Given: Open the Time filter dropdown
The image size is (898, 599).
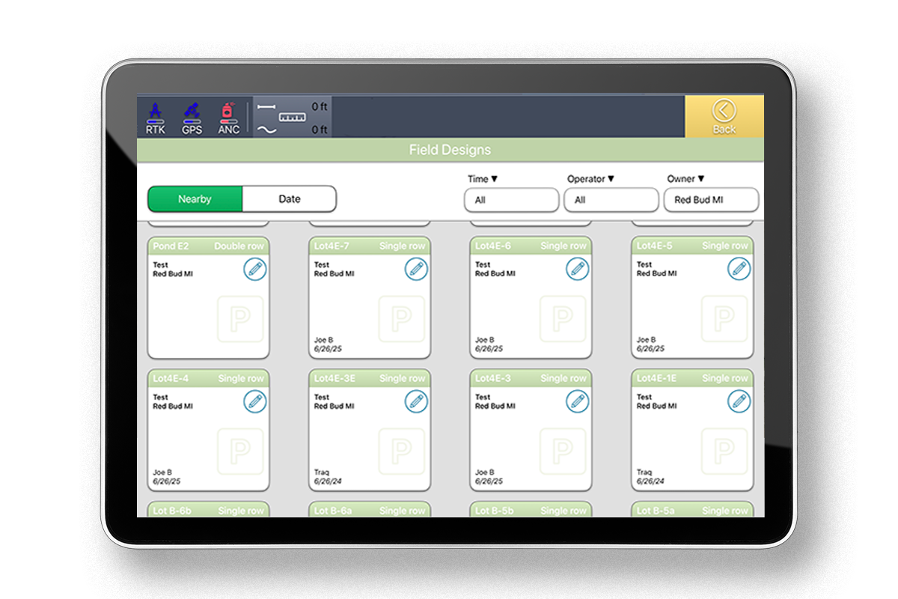Looking at the screenshot, I should click(512, 200).
